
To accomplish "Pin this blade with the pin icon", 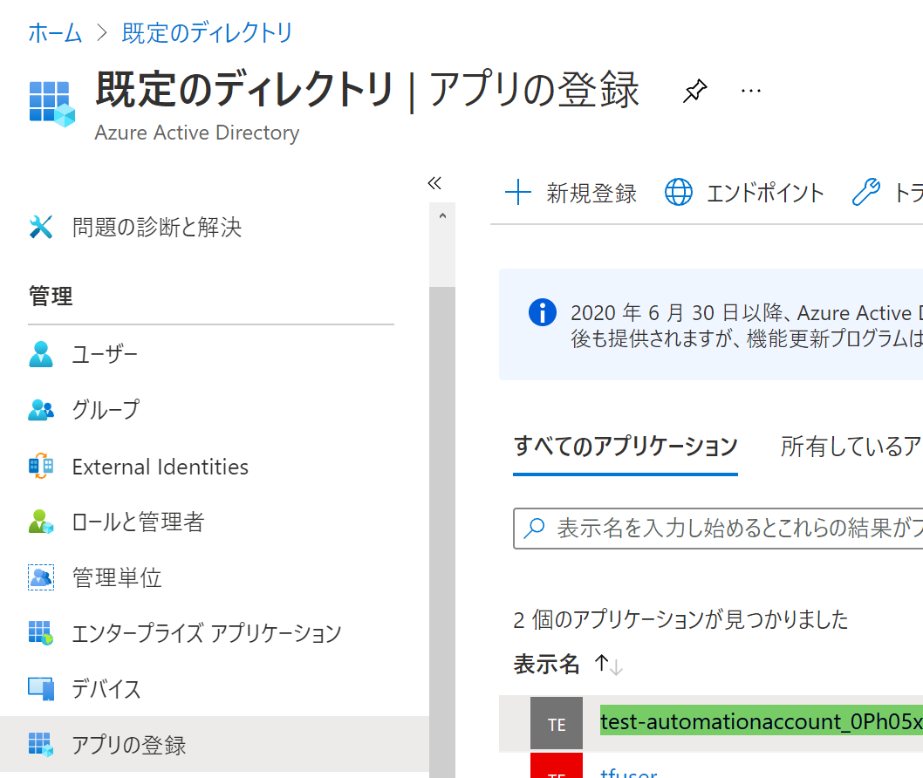I will pyautogui.click(x=694, y=92).
